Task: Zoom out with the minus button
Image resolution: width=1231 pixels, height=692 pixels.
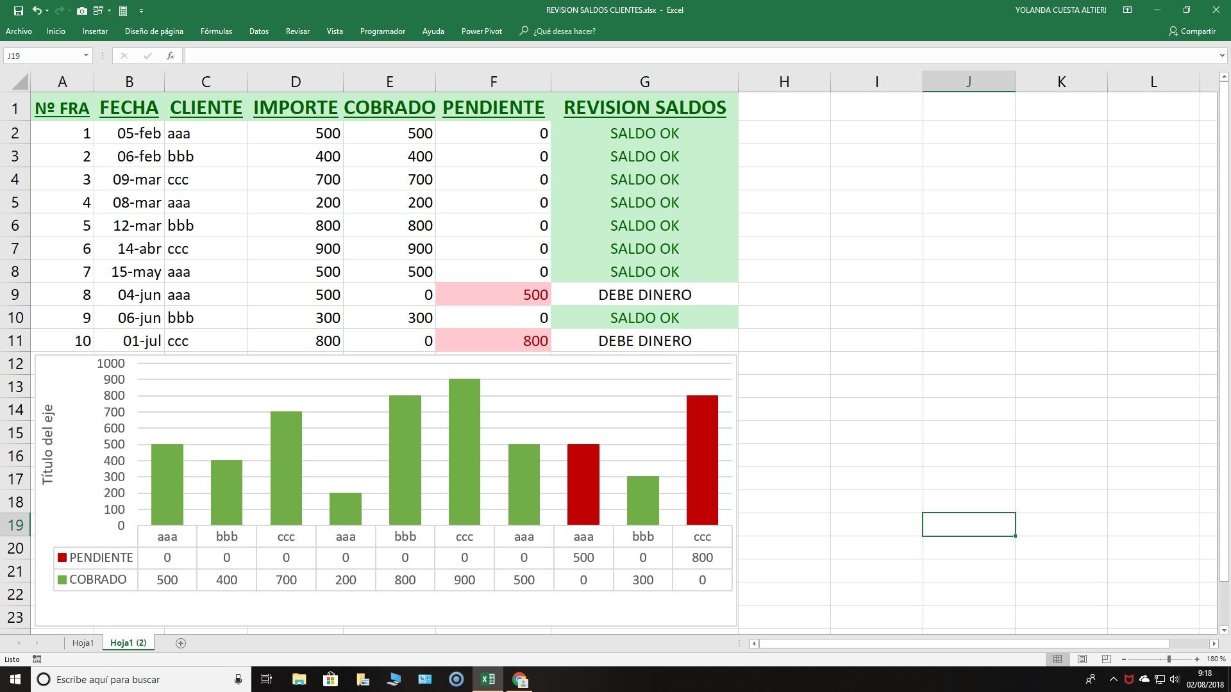Action: click(1124, 659)
